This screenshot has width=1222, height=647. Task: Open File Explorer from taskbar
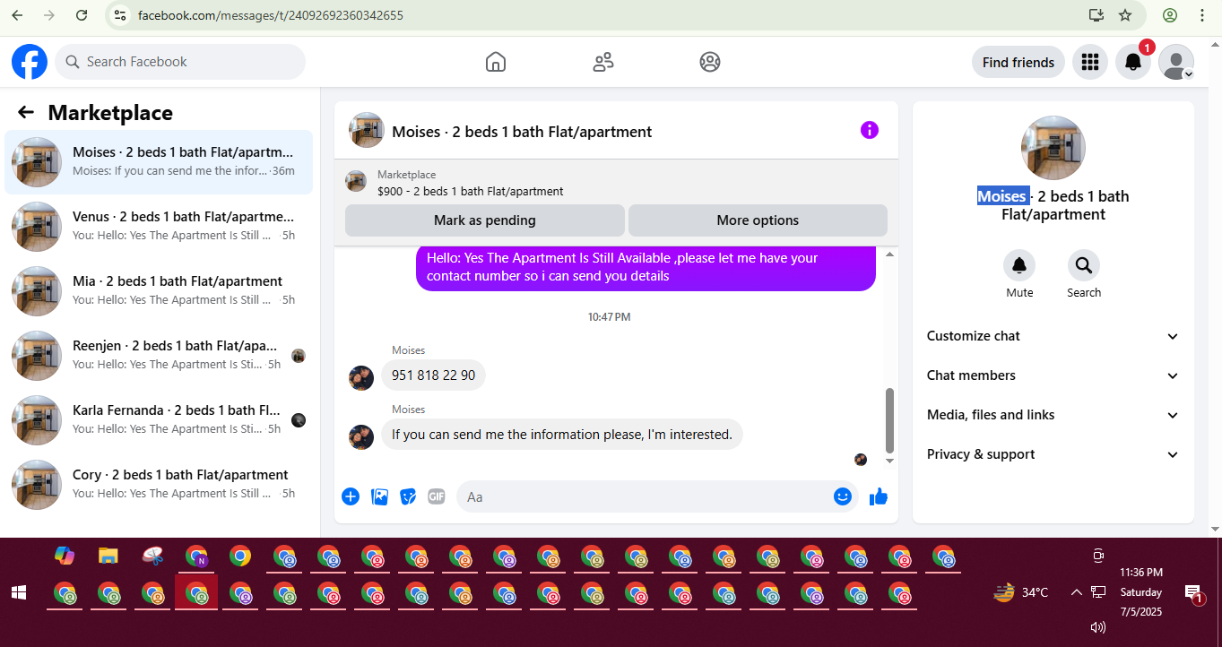(x=108, y=556)
